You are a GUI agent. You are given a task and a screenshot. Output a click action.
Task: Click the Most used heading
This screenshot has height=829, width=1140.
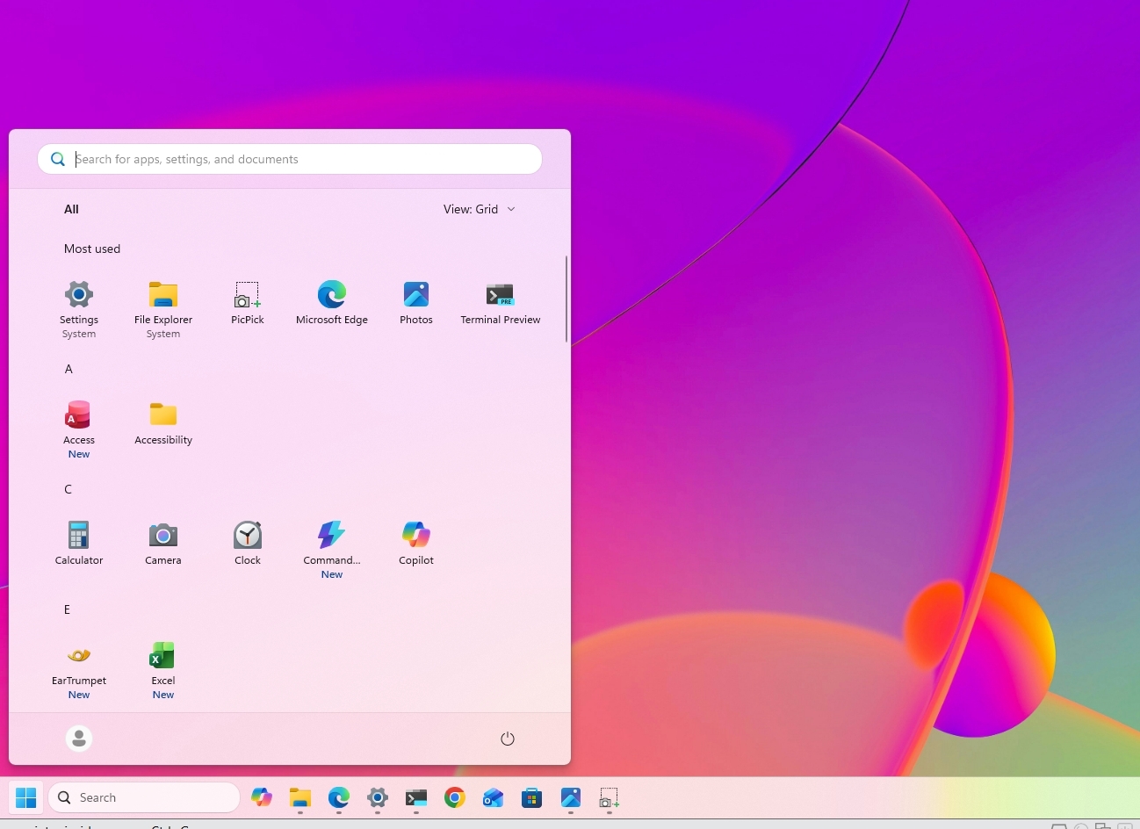tap(92, 249)
